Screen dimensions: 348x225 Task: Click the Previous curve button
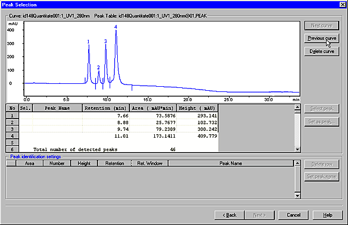(x=321, y=38)
